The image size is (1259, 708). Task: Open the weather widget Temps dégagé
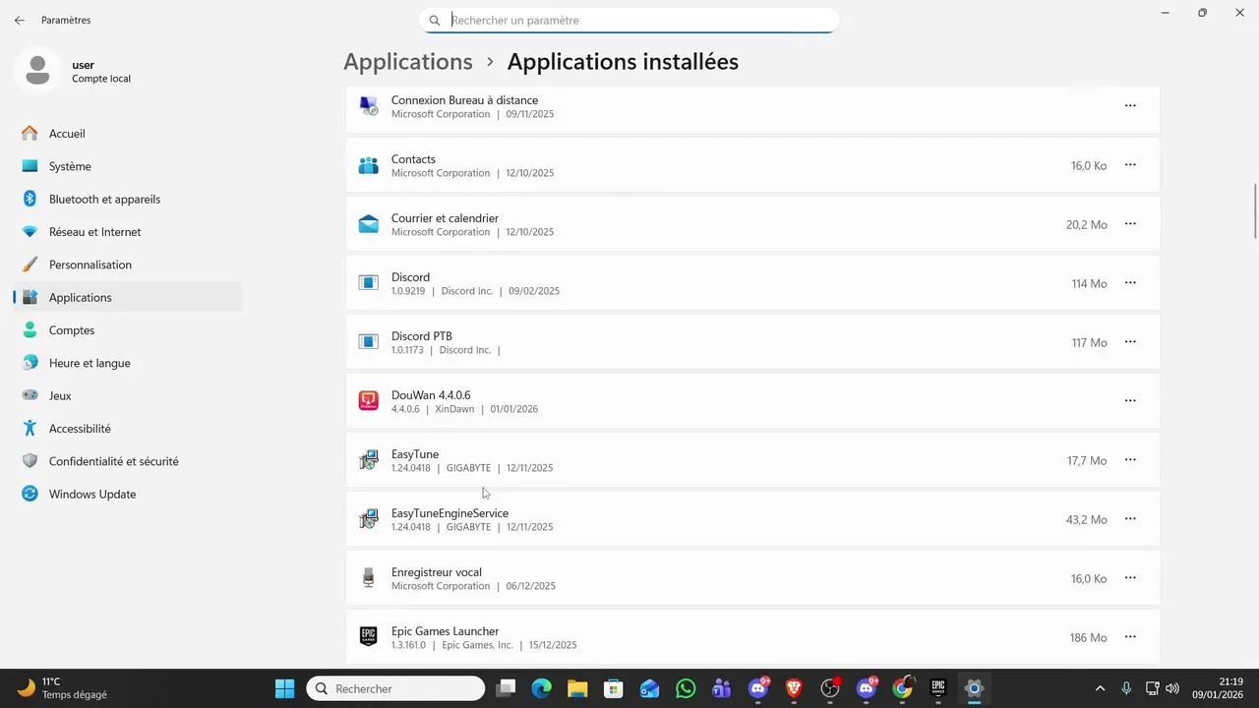pos(63,688)
